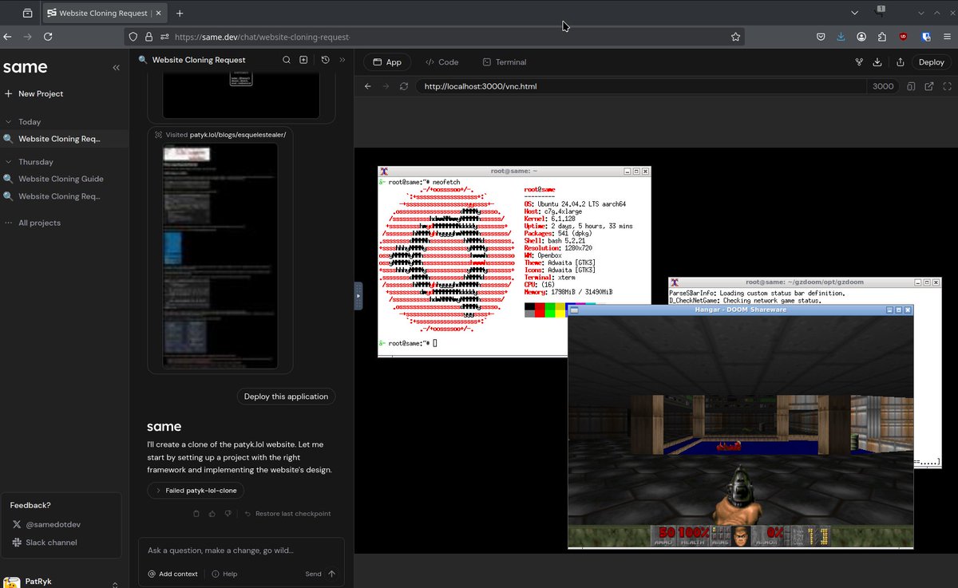Image resolution: width=958 pixels, height=588 pixels.
Task: Open the @samedotdev X link
Action: click(46, 524)
